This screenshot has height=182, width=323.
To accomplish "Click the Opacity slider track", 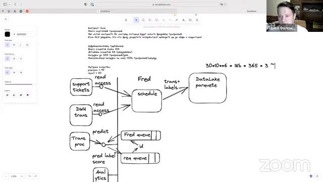I will [19, 84].
